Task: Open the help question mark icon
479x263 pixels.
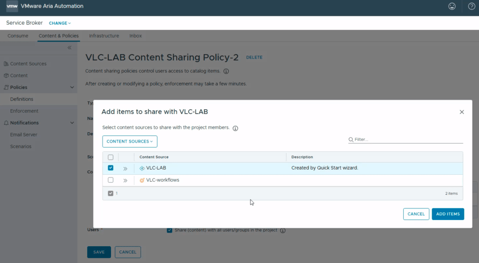Action: (x=472, y=7)
